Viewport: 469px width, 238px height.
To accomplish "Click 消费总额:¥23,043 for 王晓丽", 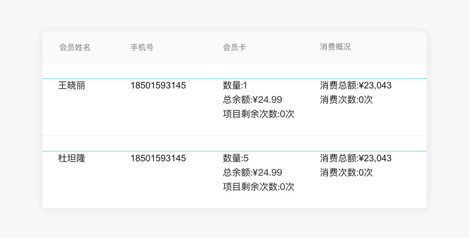I will click(356, 86).
